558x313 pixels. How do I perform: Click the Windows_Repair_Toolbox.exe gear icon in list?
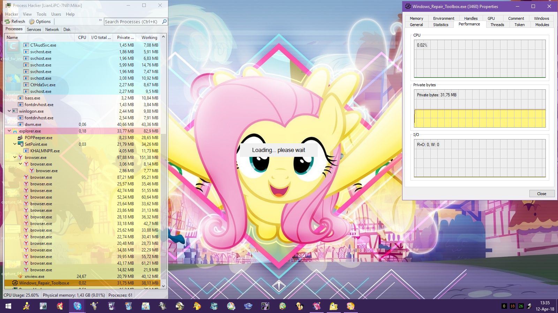click(15, 283)
